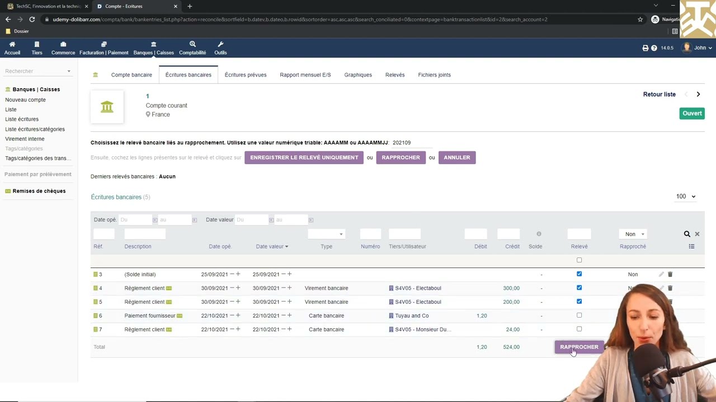Screen dimensions: 716x402
Task: Open Nouveau compte in sidebar
Action: (26, 100)
